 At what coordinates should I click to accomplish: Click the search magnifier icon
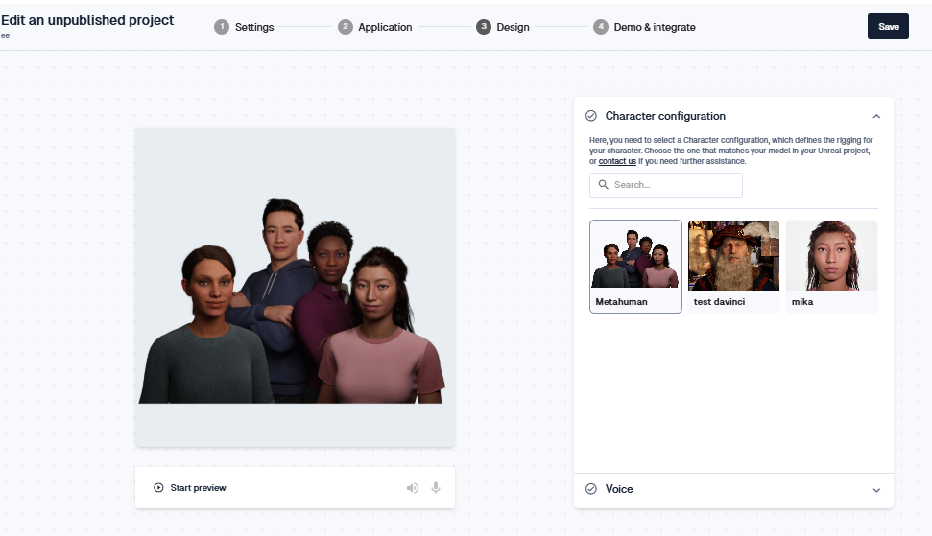tap(604, 185)
